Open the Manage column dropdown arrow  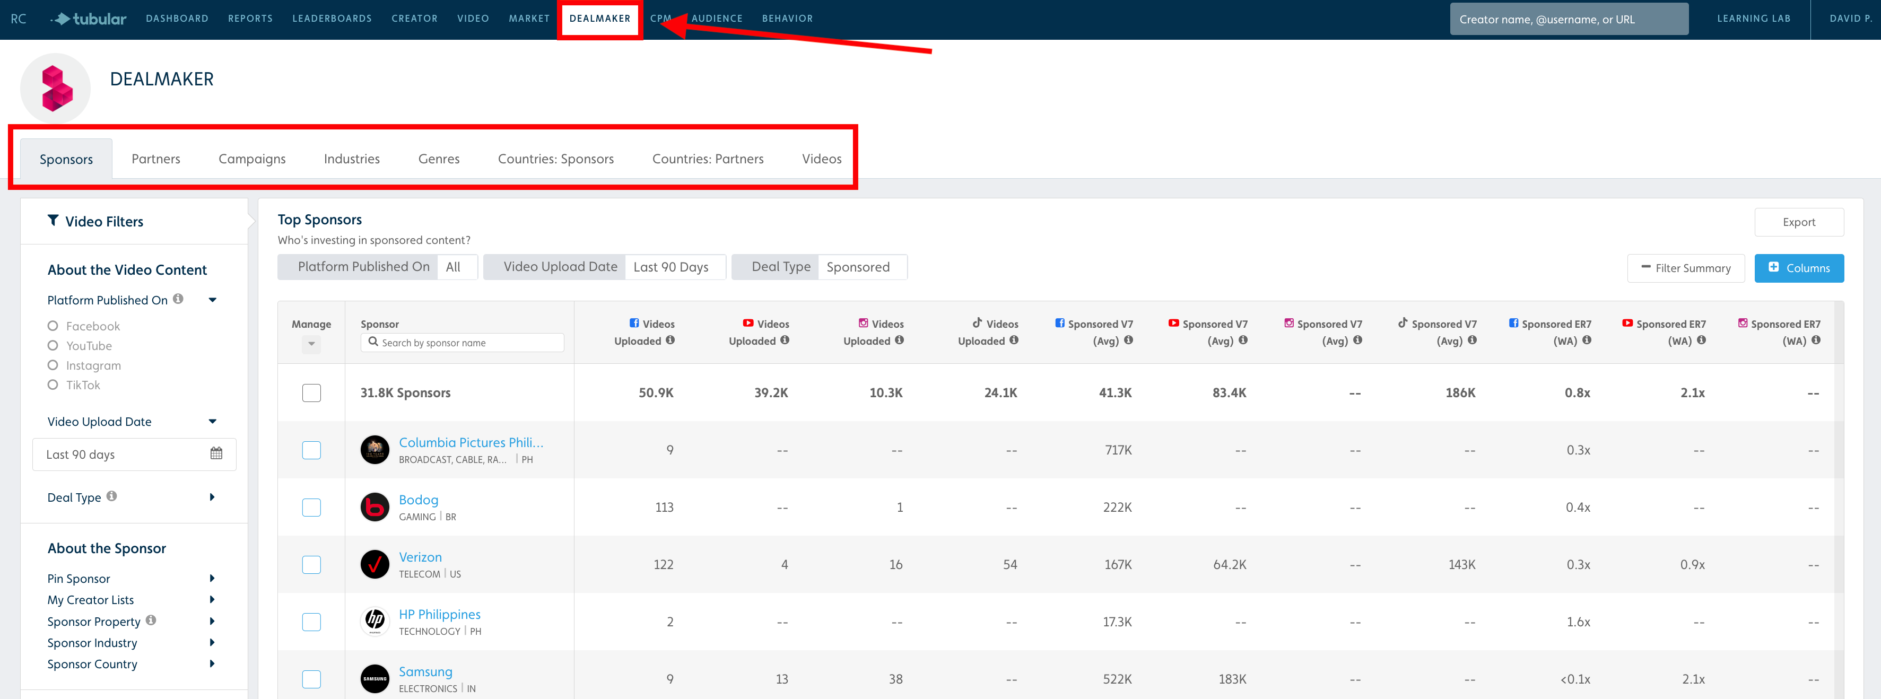pyautogui.click(x=311, y=344)
